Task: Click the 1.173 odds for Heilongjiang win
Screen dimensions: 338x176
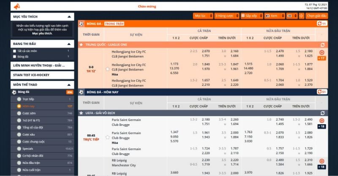Action: [174, 64]
